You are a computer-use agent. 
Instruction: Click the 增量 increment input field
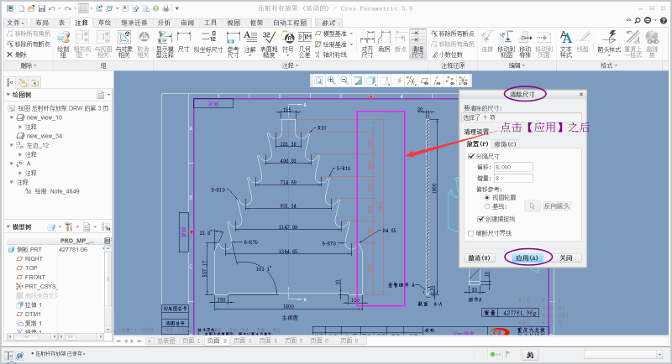click(513, 178)
